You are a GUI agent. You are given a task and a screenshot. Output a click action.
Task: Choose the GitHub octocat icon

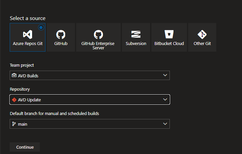(60, 34)
